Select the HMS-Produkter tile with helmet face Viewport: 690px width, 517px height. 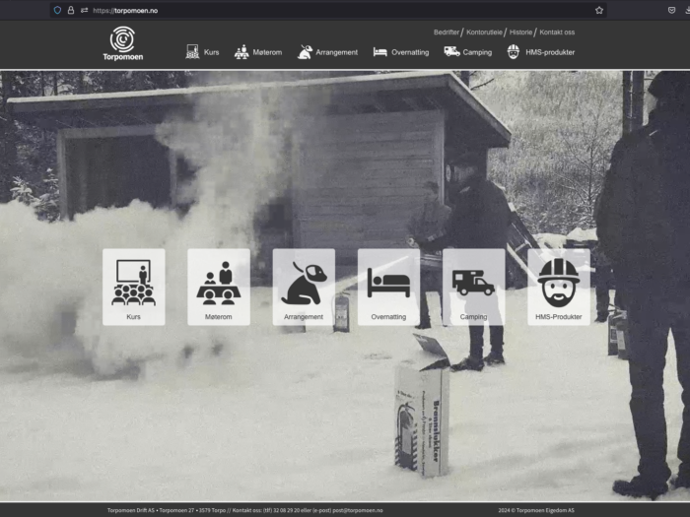click(x=559, y=288)
